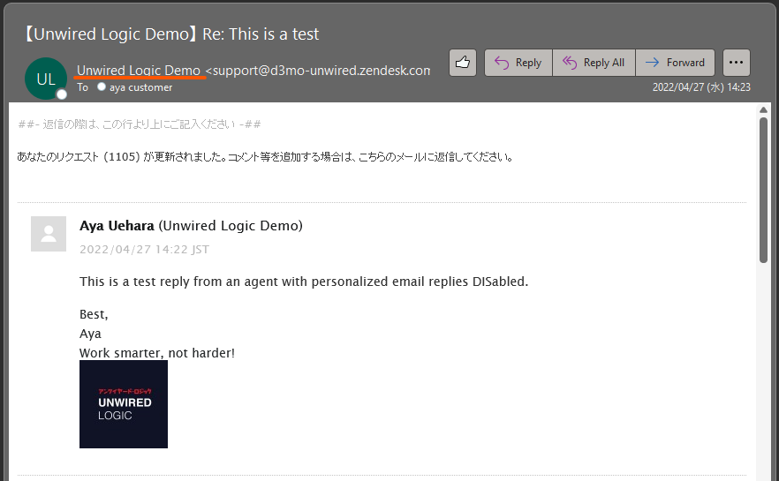Click the thumbs-up like button

pyautogui.click(x=463, y=63)
